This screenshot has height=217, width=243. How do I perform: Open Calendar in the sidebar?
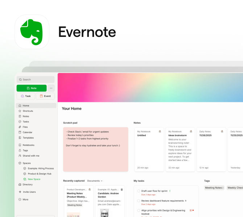[x=36, y=132]
